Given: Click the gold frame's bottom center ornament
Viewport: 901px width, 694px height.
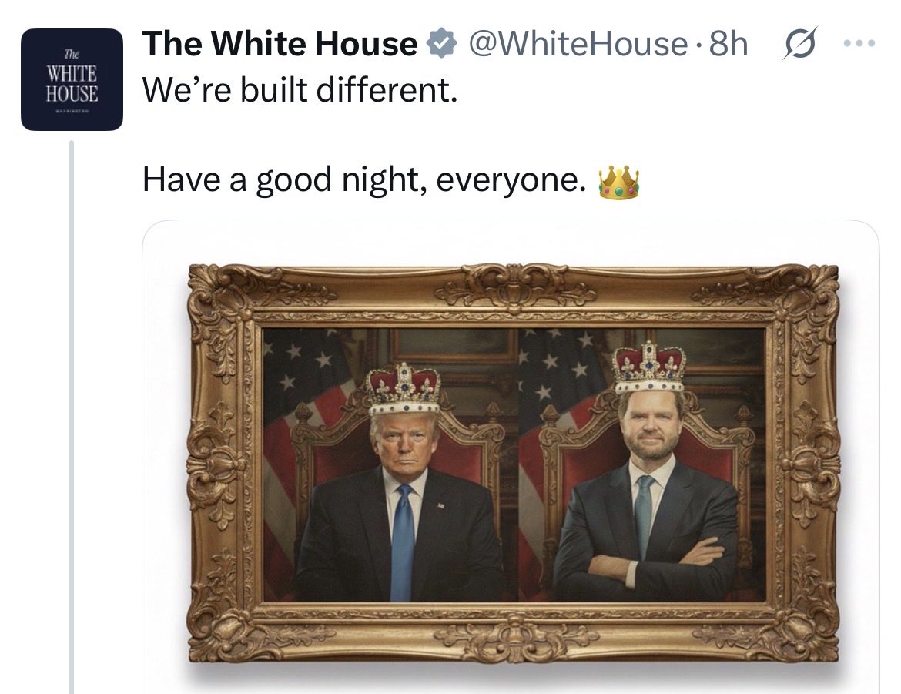Looking at the screenshot, I should tap(514, 637).
